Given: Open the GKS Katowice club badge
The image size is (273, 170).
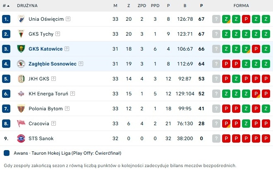Looking at the screenshot, I should (x=21, y=49).
